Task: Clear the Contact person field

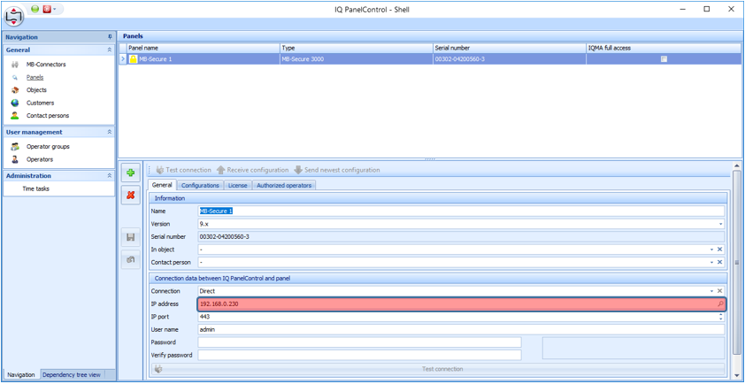Action: [720, 262]
